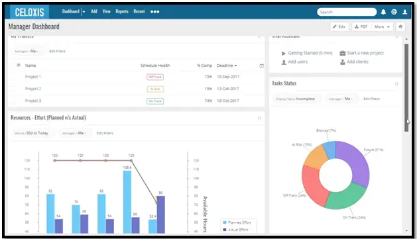Click the Name column header

tap(30, 66)
